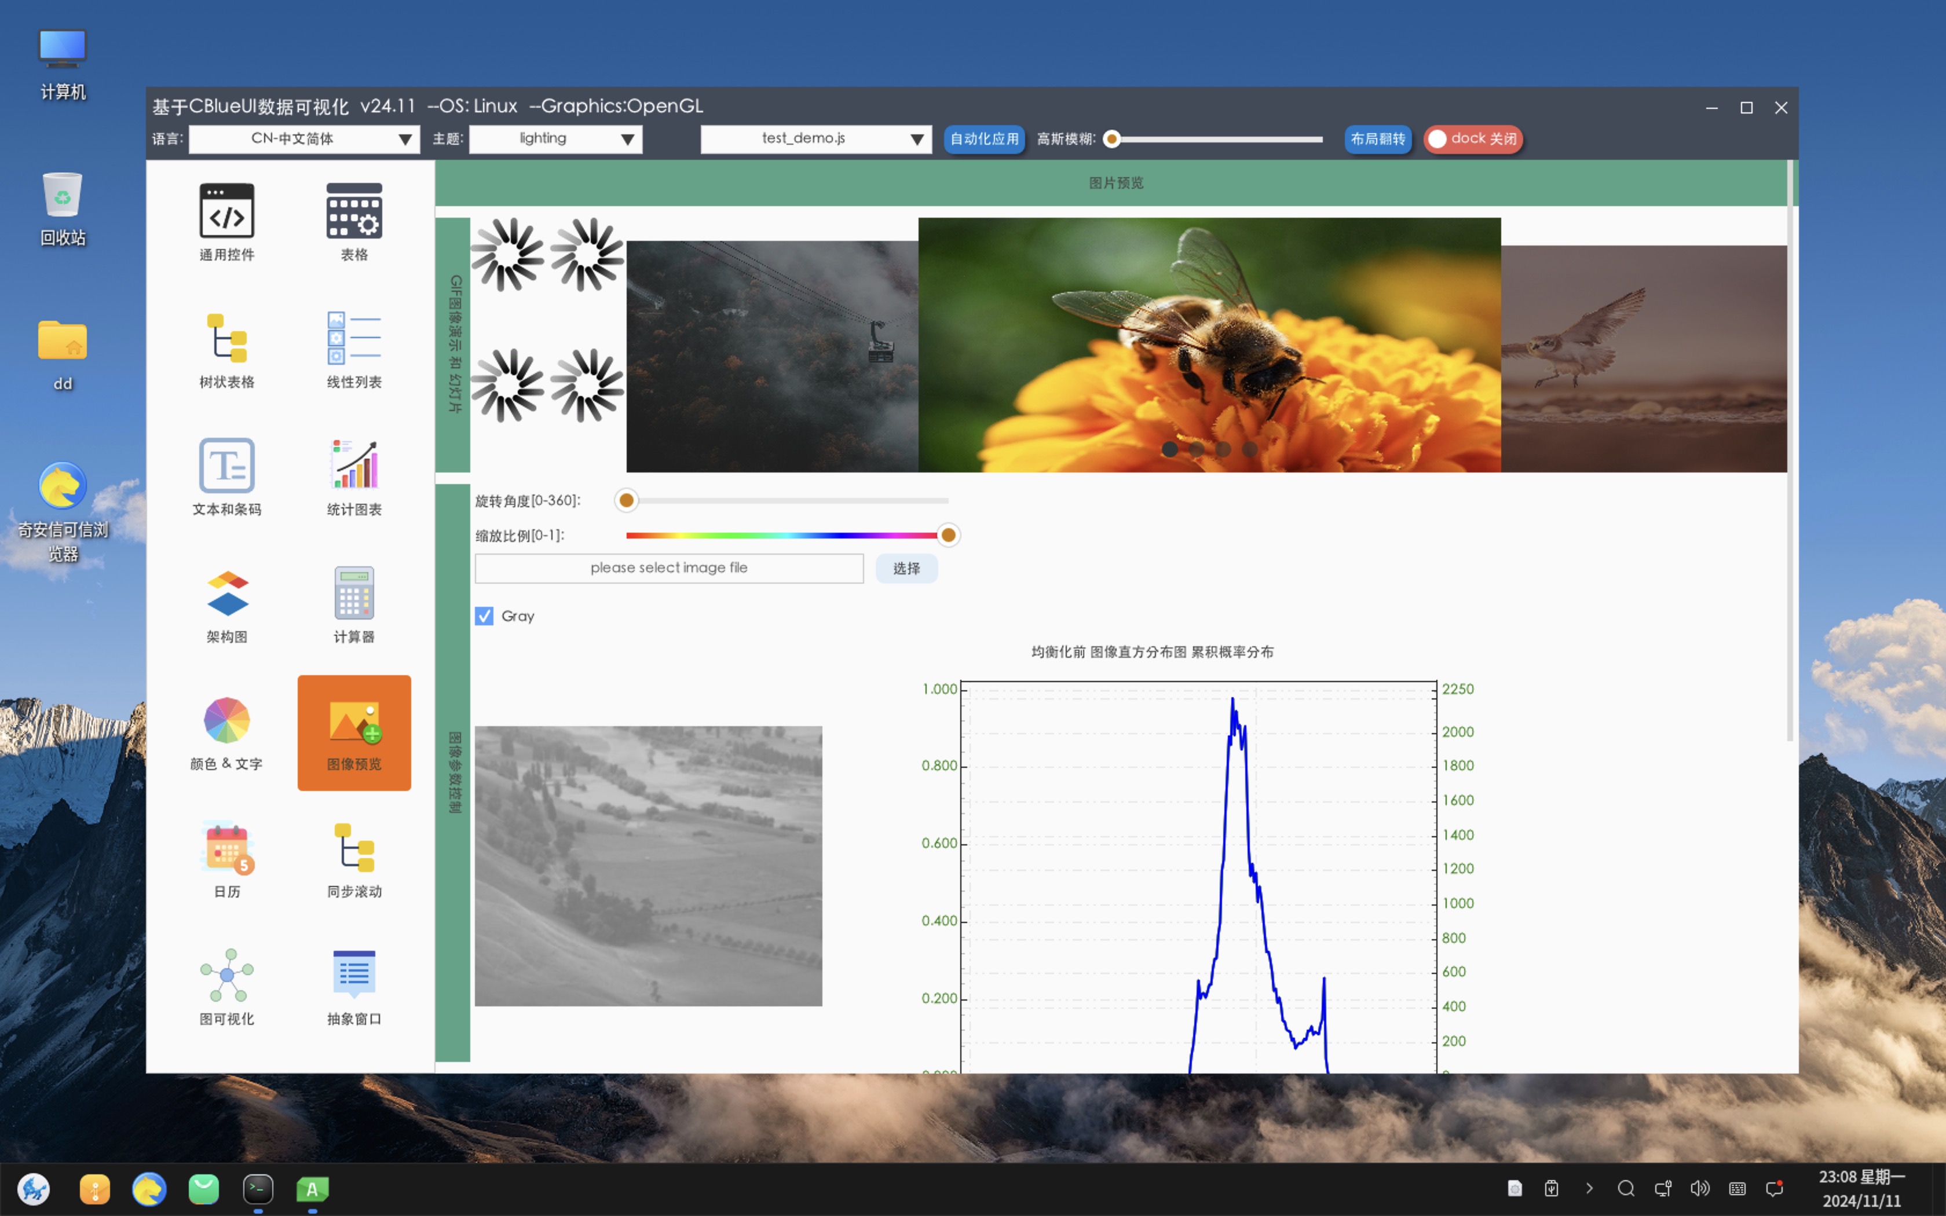Click the grayscale landscape preview image
Viewport: 1946px width, 1216px height.
click(x=648, y=866)
